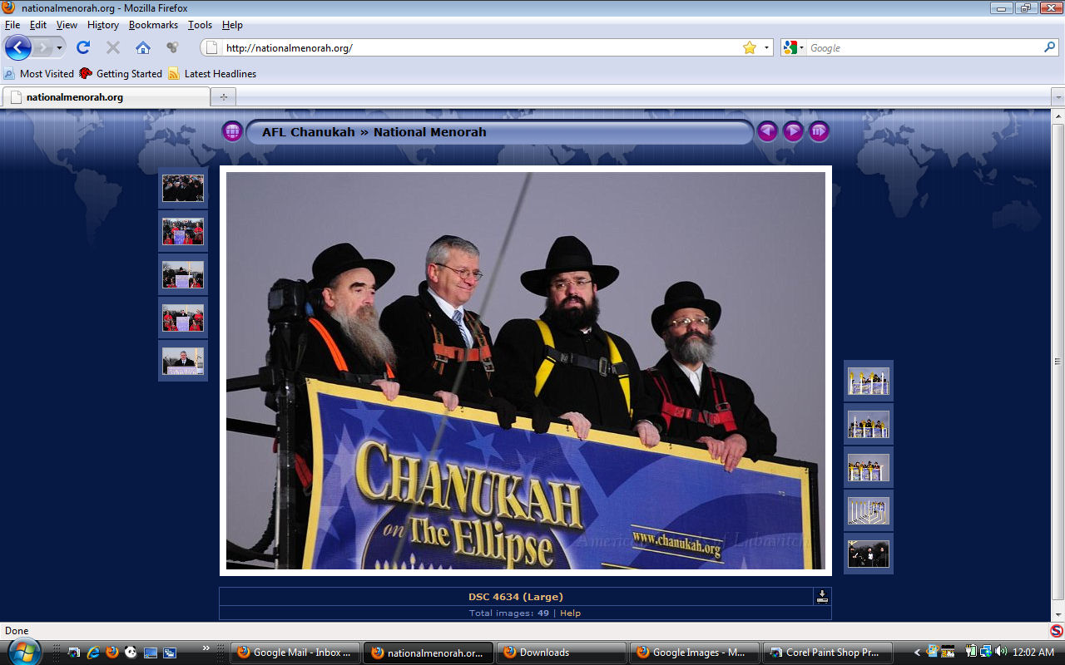Click status bar blocker icon
The image size is (1065, 665).
(x=1056, y=631)
